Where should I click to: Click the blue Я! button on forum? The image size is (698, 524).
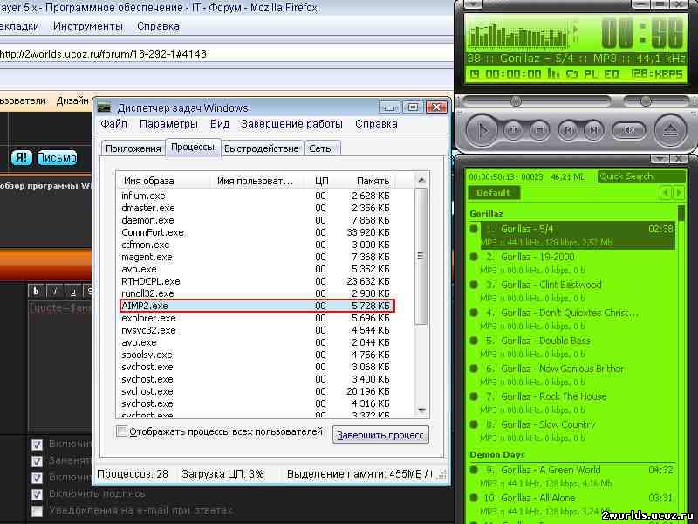(x=21, y=157)
